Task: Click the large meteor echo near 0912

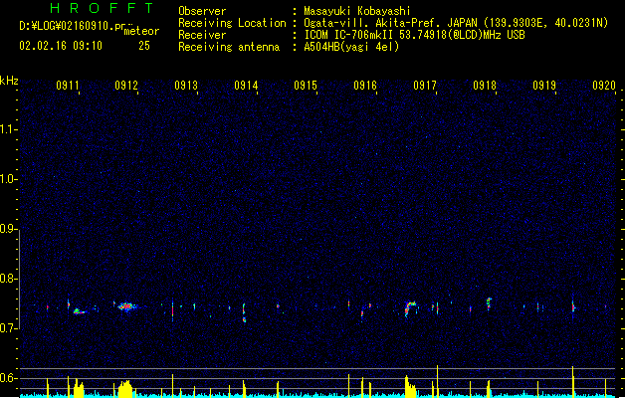Action: pos(127,306)
